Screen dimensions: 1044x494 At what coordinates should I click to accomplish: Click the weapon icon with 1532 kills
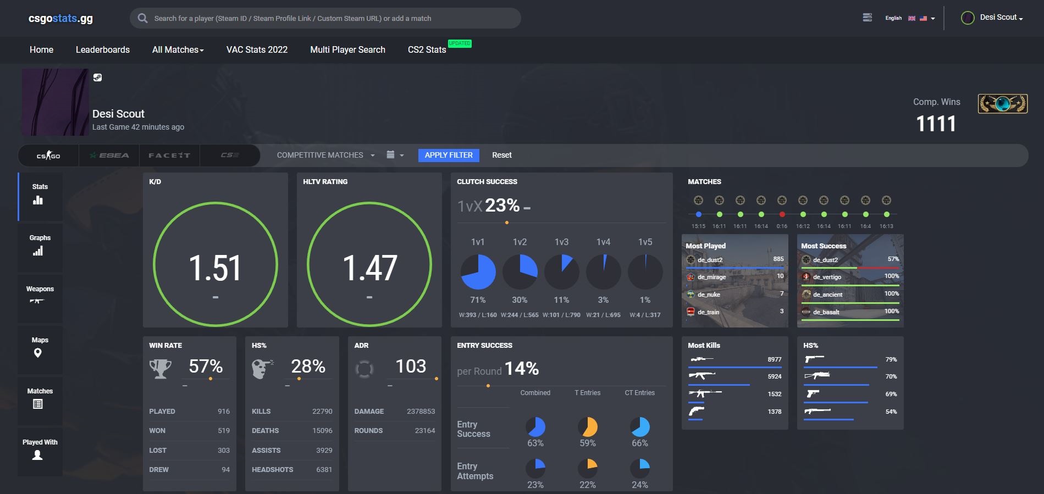click(705, 393)
